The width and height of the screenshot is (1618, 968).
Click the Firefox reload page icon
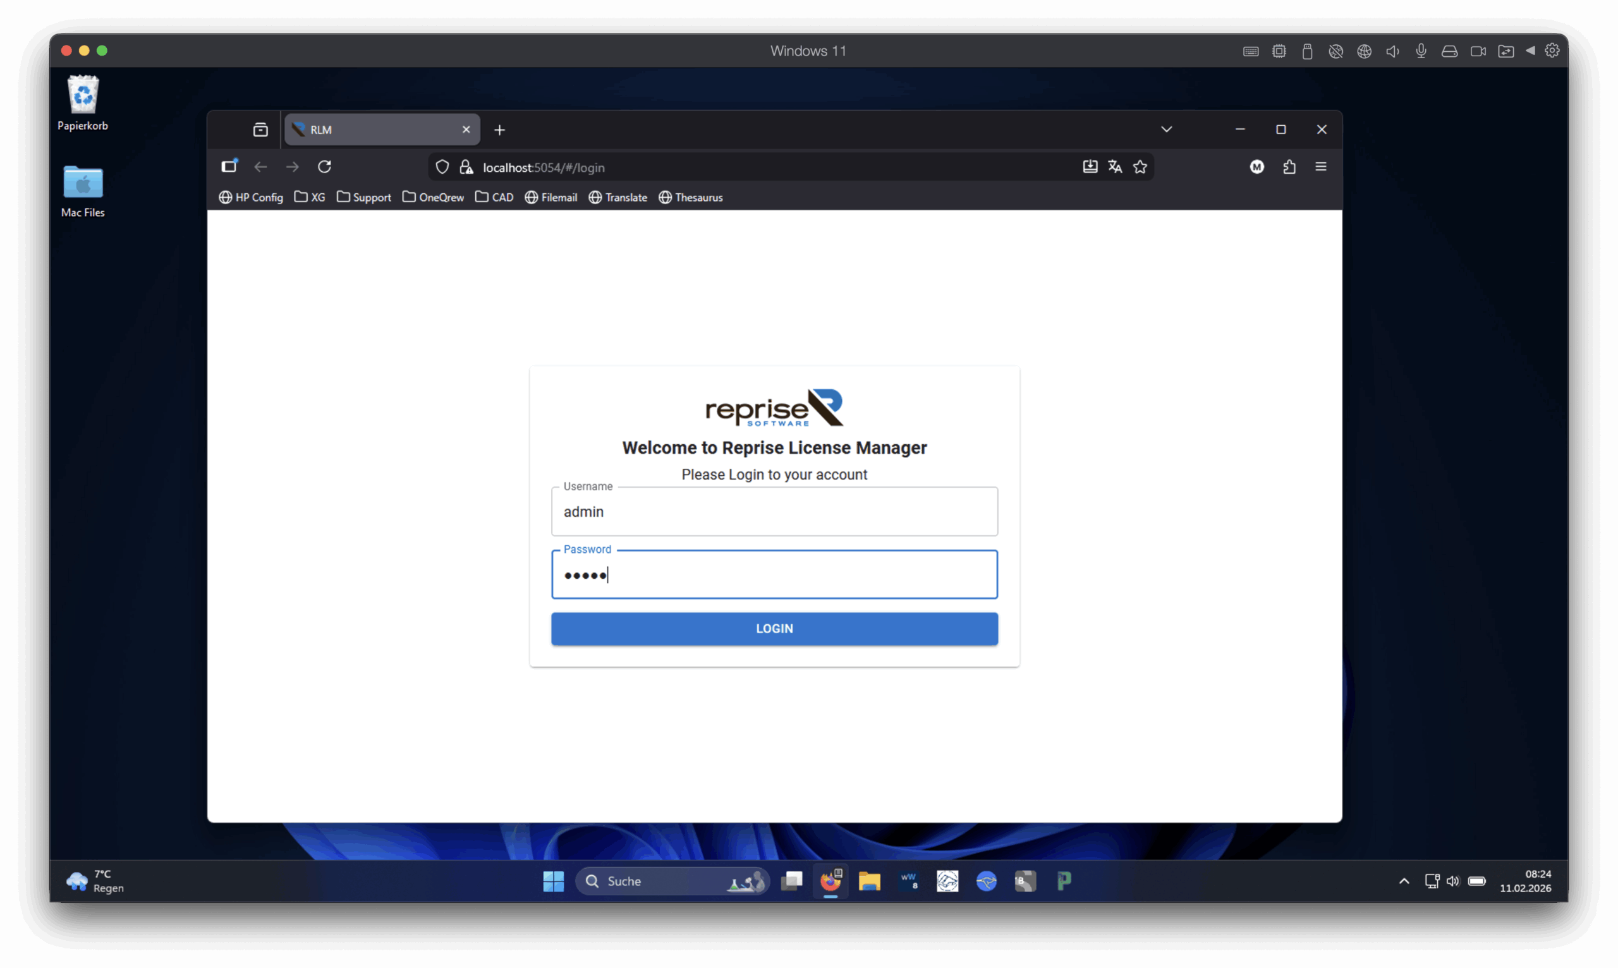324,167
